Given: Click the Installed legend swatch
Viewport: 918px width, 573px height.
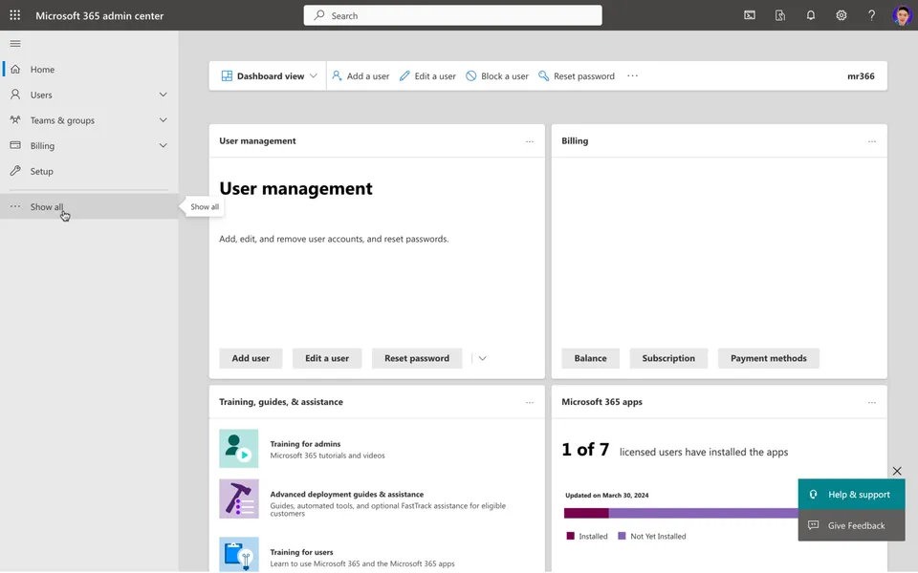Looking at the screenshot, I should [570, 536].
